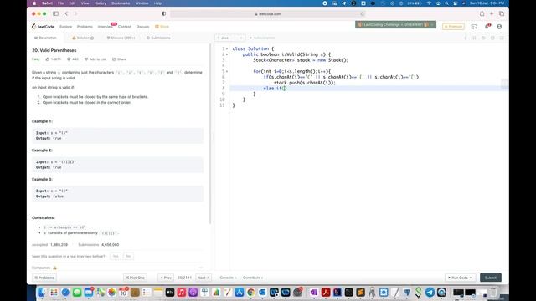Show the Safari tab overview

pos(502,13)
